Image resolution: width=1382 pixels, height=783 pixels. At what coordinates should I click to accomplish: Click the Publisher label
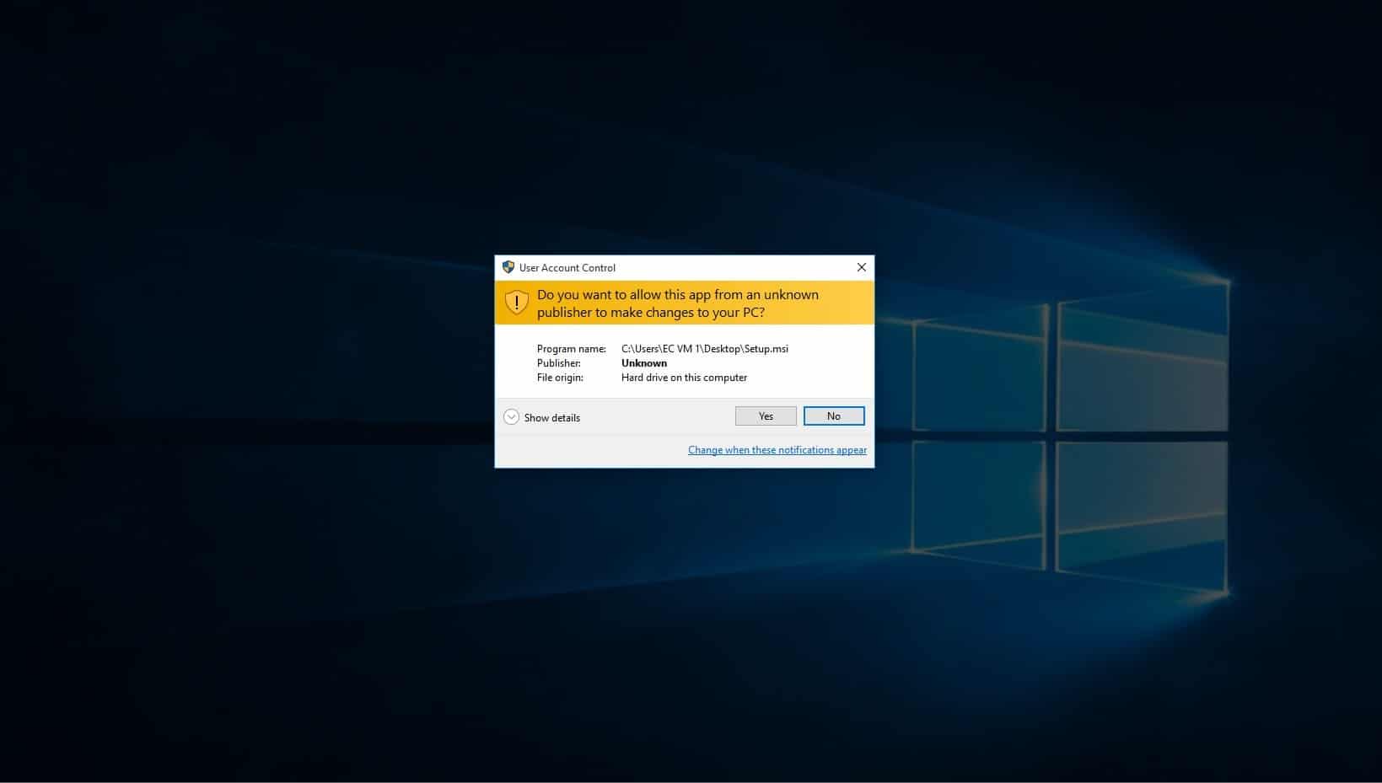[x=558, y=363]
